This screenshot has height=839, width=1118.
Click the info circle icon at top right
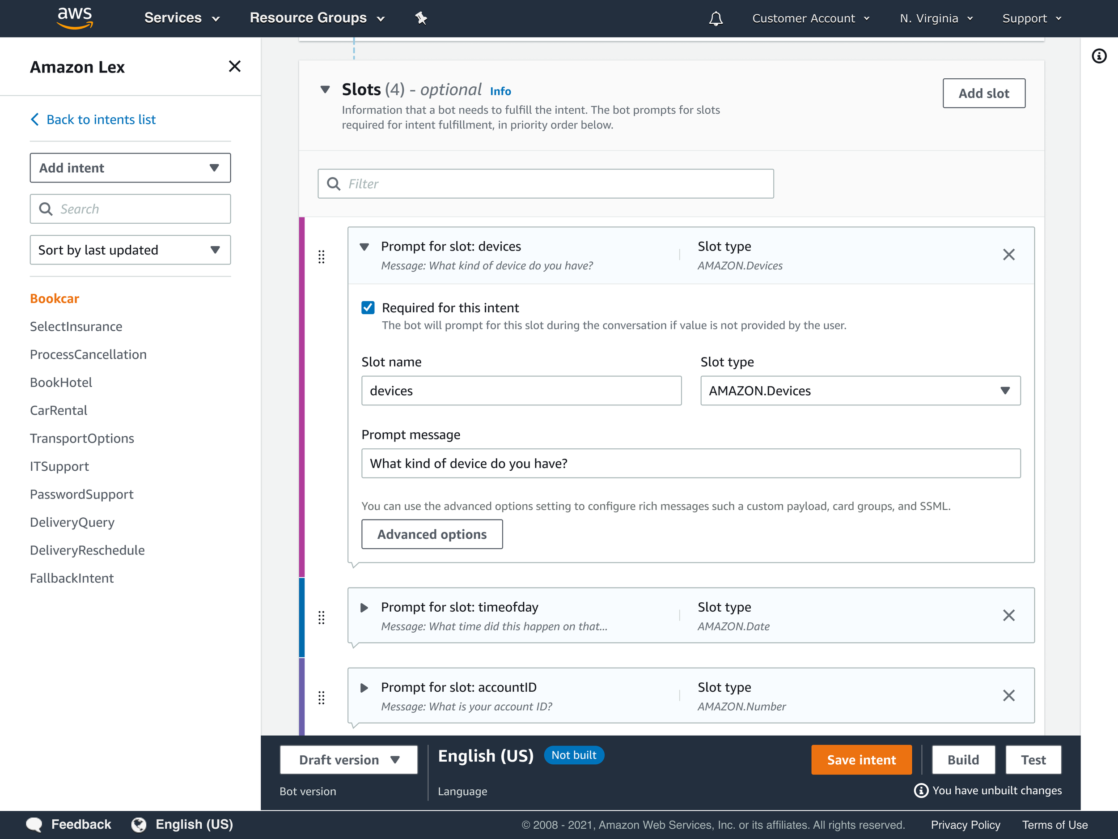[x=1099, y=55]
